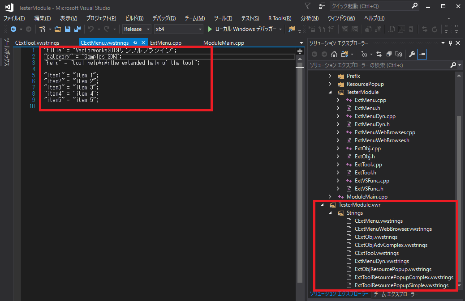Viewport: 465px width, 301px height.
Task: Click the New Project toolbar icon
Action: [43, 29]
